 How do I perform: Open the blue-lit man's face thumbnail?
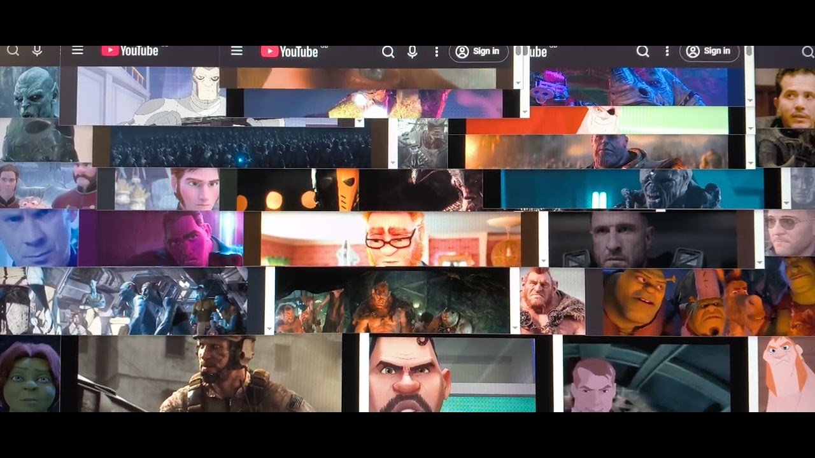[39, 237]
